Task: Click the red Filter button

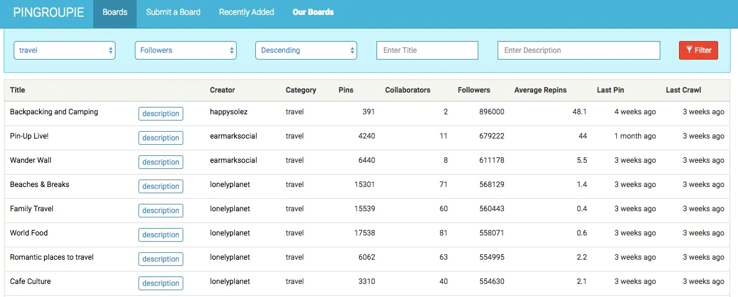Action: pyautogui.click(x=698, y=50)
